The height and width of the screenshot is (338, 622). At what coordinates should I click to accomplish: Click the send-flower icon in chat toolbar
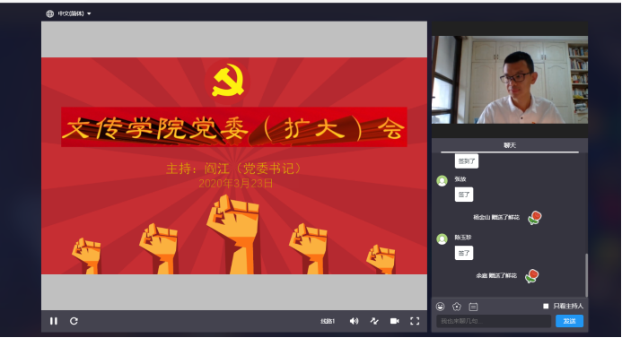457,307
